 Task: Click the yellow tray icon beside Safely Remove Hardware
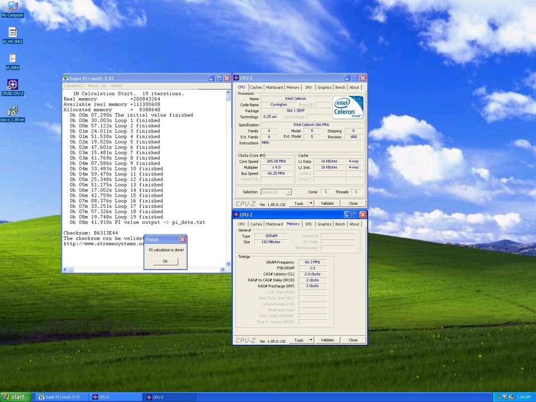pyautogui.click(x=505, y=397)
